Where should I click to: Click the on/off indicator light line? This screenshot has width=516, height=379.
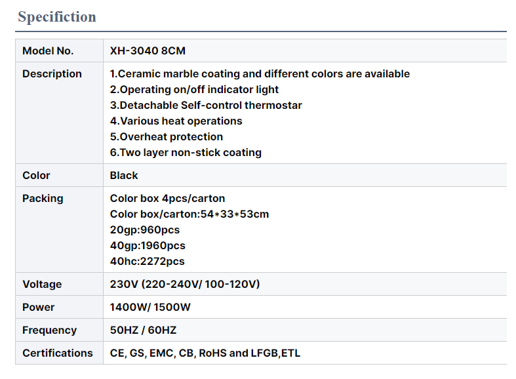click(194, 90)
